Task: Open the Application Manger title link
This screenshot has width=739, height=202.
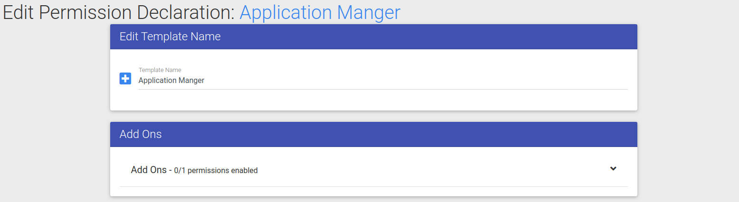Action: pos(320,12)
